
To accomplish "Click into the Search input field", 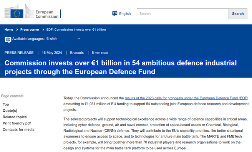I will (183, 14).
